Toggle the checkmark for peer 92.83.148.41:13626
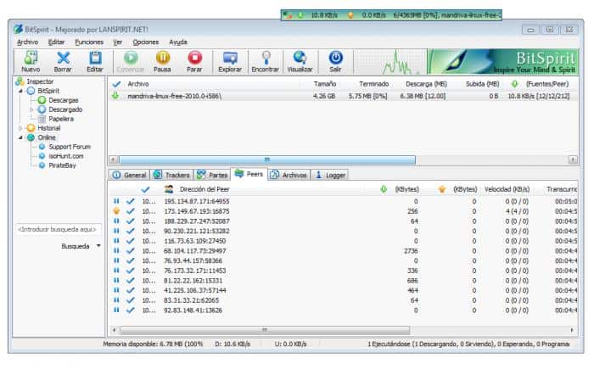The image size is (594, 369). [131, 310]
